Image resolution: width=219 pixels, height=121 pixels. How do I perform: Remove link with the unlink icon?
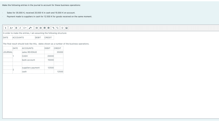click(x=57, y=28)
